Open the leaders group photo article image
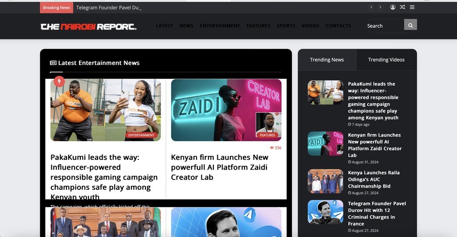Viewport: 457px width, 237px height. (105, 222)
